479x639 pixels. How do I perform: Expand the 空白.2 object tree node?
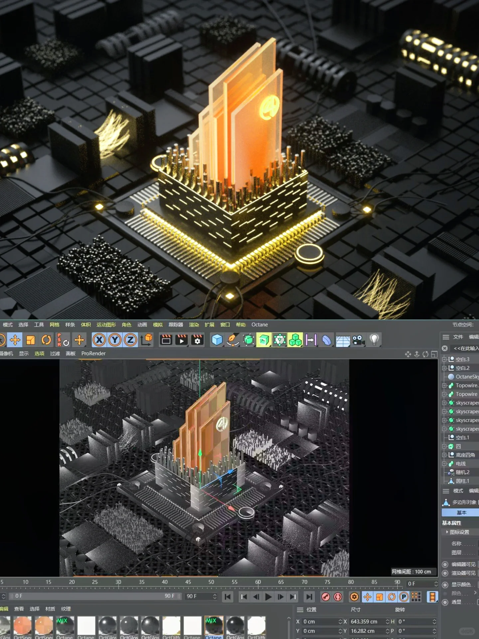coord(444,368)
